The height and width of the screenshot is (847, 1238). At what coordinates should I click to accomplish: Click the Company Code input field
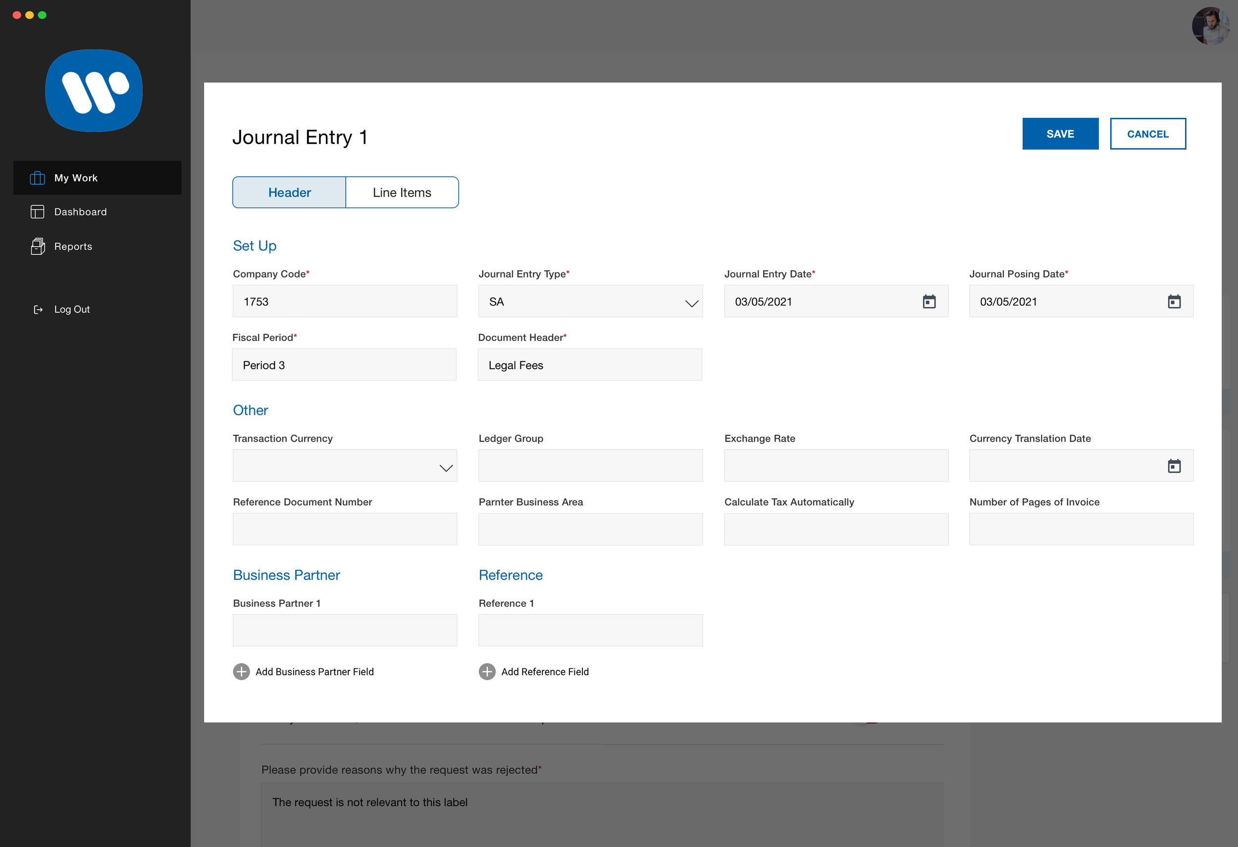(x=345, y=301)
